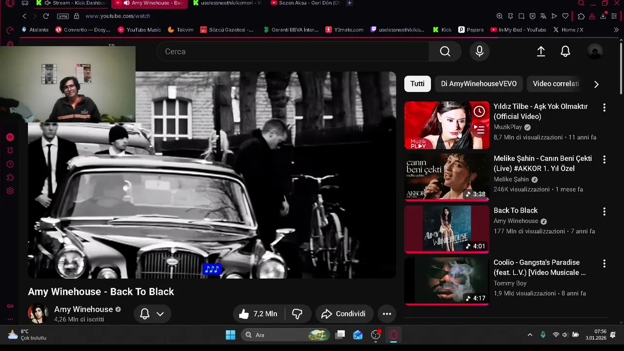
Task: Toggle the Opera VPN badge
Action: tap(63, 16)
